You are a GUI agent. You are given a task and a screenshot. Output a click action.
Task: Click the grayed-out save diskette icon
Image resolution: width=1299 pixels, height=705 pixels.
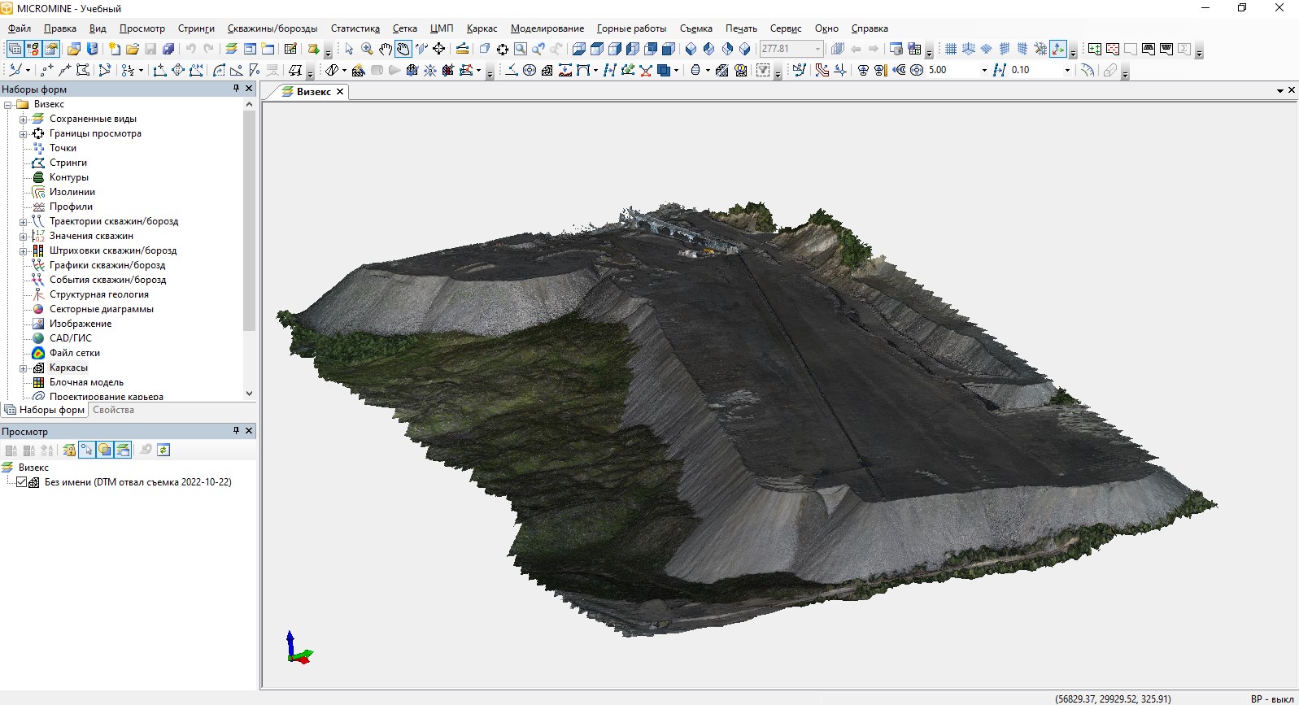[x=150, y=49]
